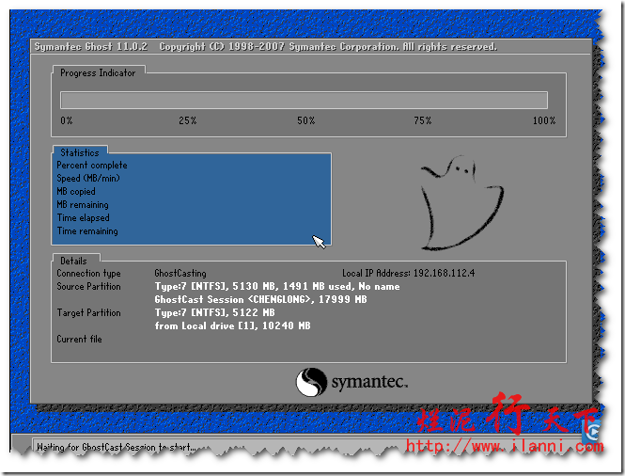625x476 pixels.
Task: Select the Details panel title
Action: click(x=73, y=261)
